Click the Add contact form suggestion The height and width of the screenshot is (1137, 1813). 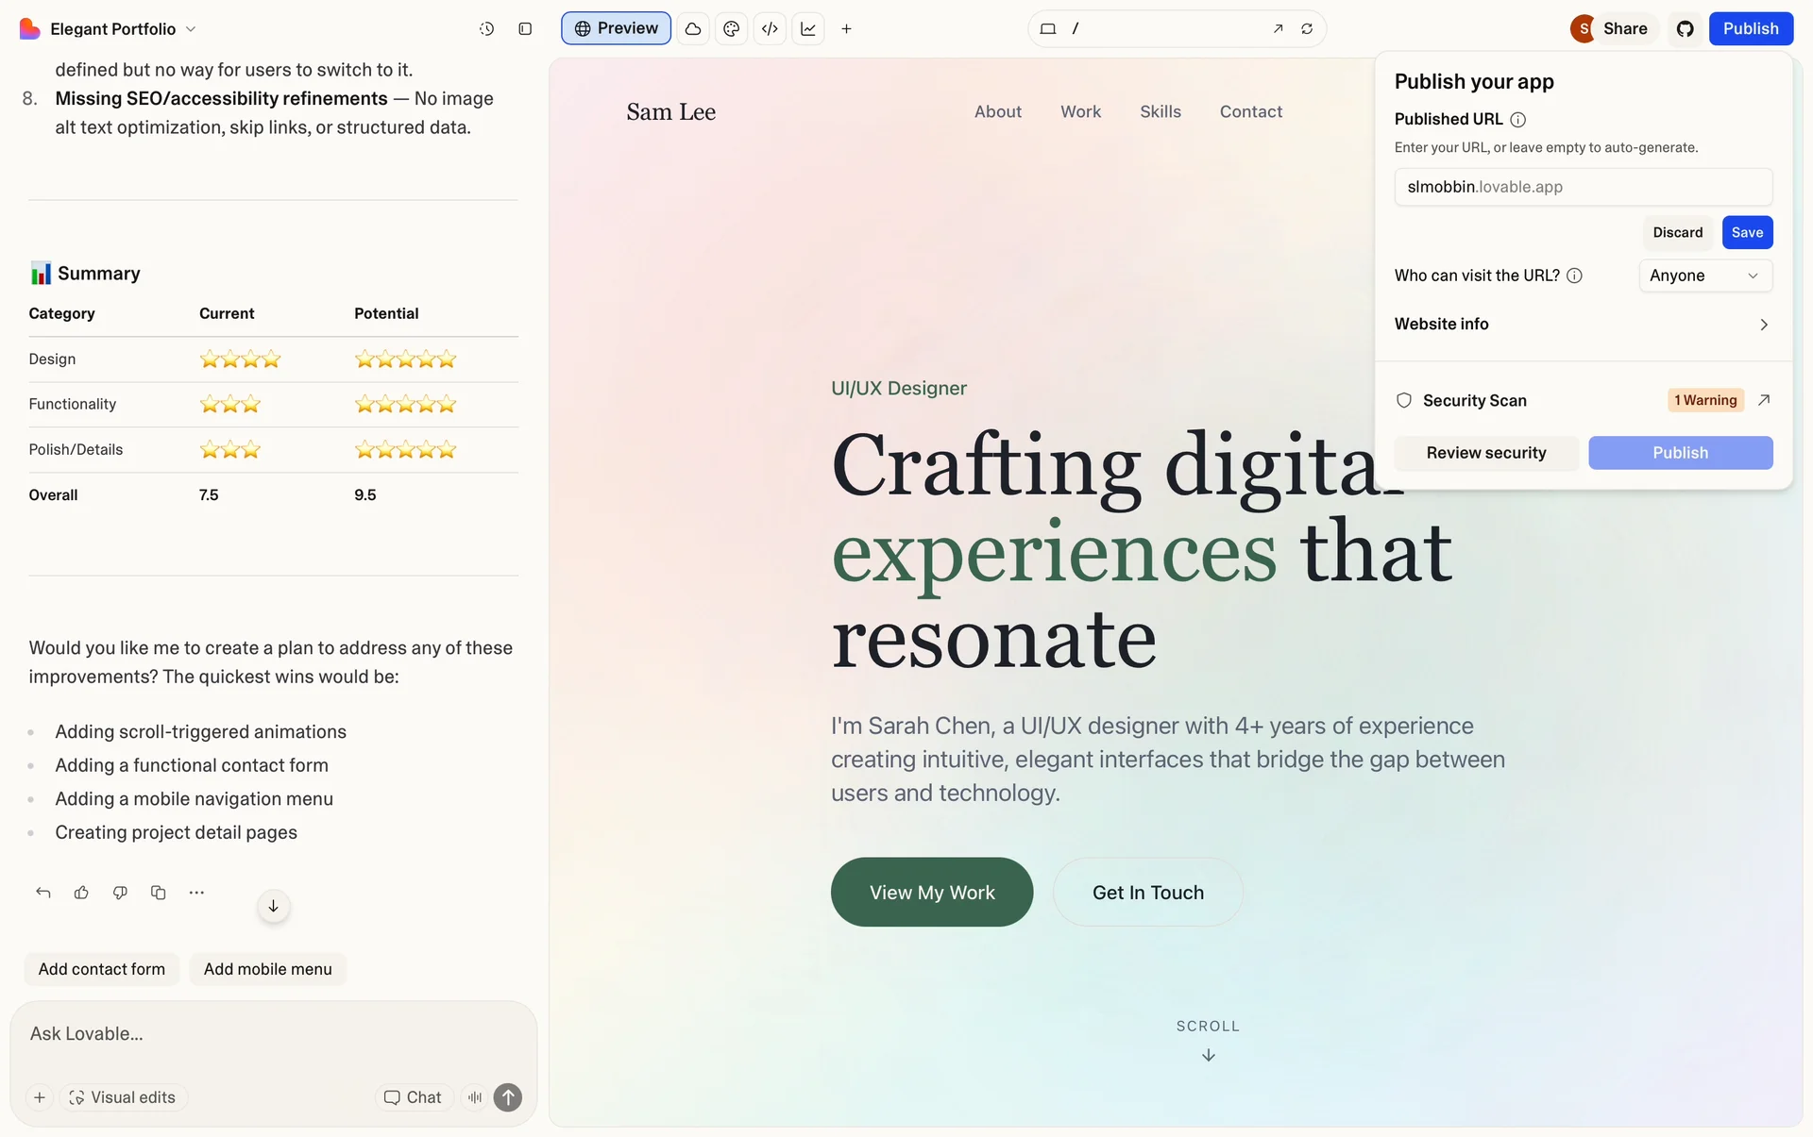[102, 969]
